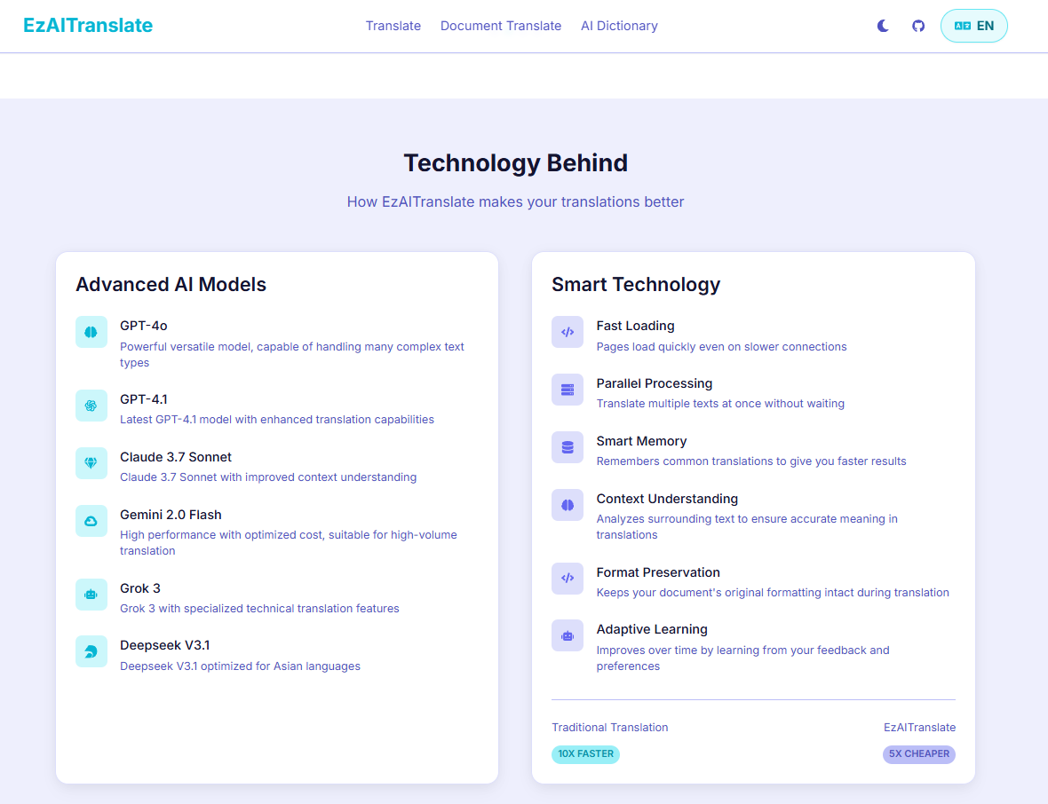The width and height of the screenshot is (1048, 804).
Task: Click 'Grok 3 with specialized technical' description
Action: pos(259,609)
